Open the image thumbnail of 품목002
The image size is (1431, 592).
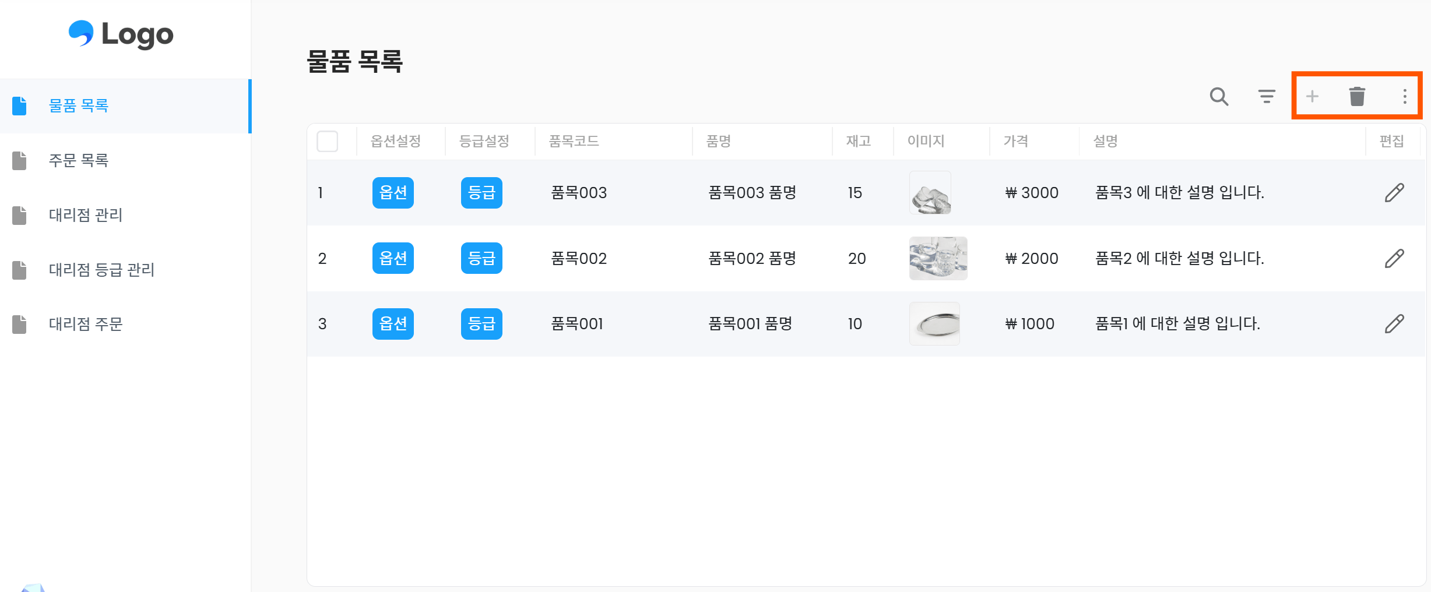pyautogui.click(x=938, y=258)
